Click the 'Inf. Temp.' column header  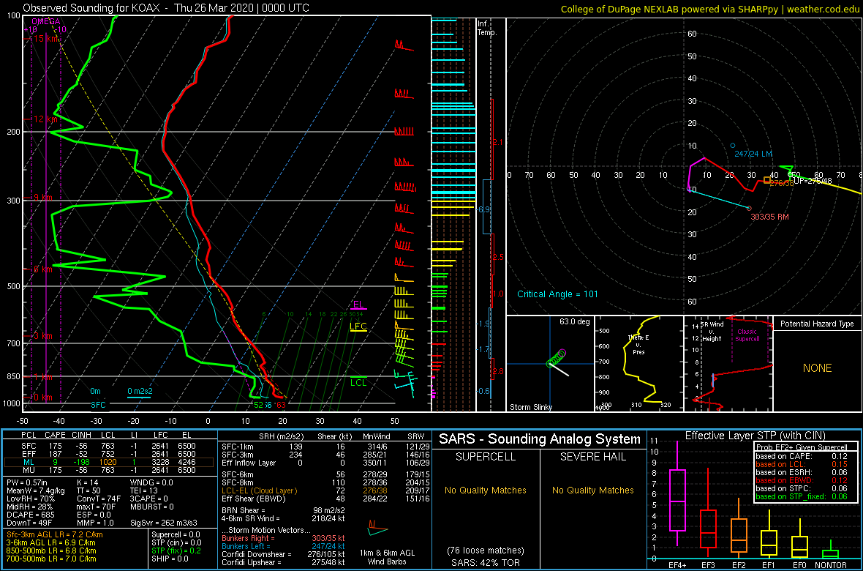(x=487, y=28)
